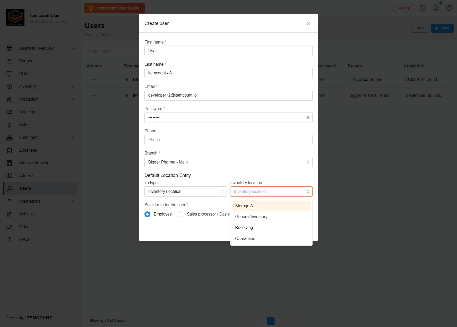Select the Employee role radio button
This screenshot has height=327, width=457.
click(x=147, y=214)
